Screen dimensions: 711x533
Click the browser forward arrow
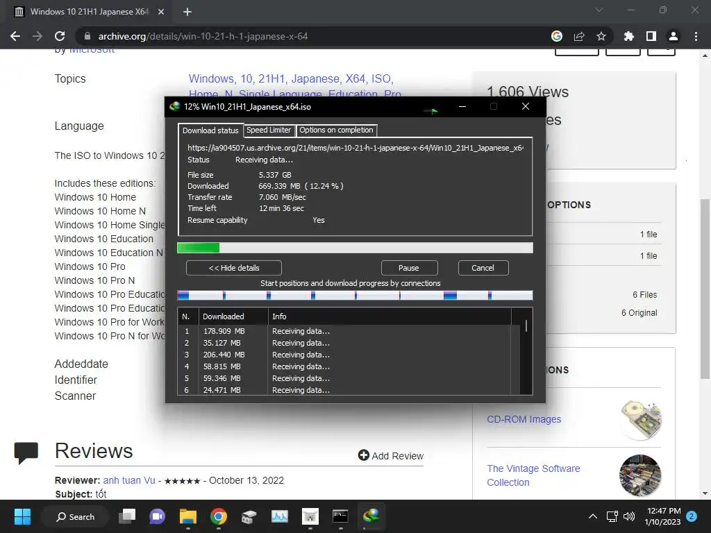(x=37, y=36)
